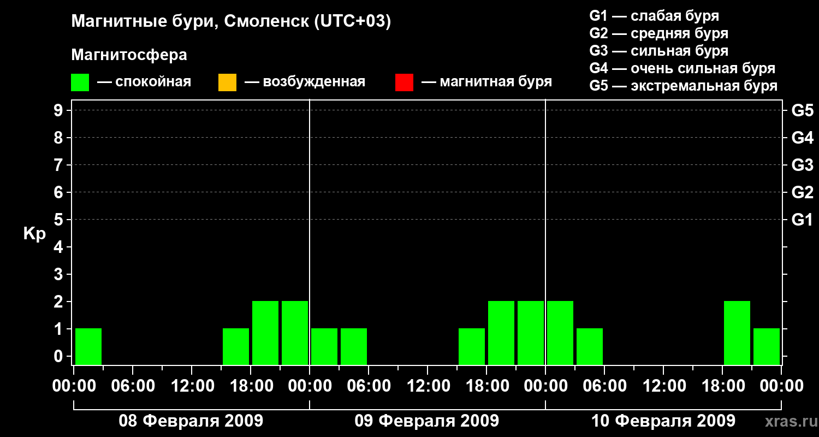Screen dimensions: 819x437
Task: Click the '09 Февраля 2009' date label
Action: [x=427, y=421]
